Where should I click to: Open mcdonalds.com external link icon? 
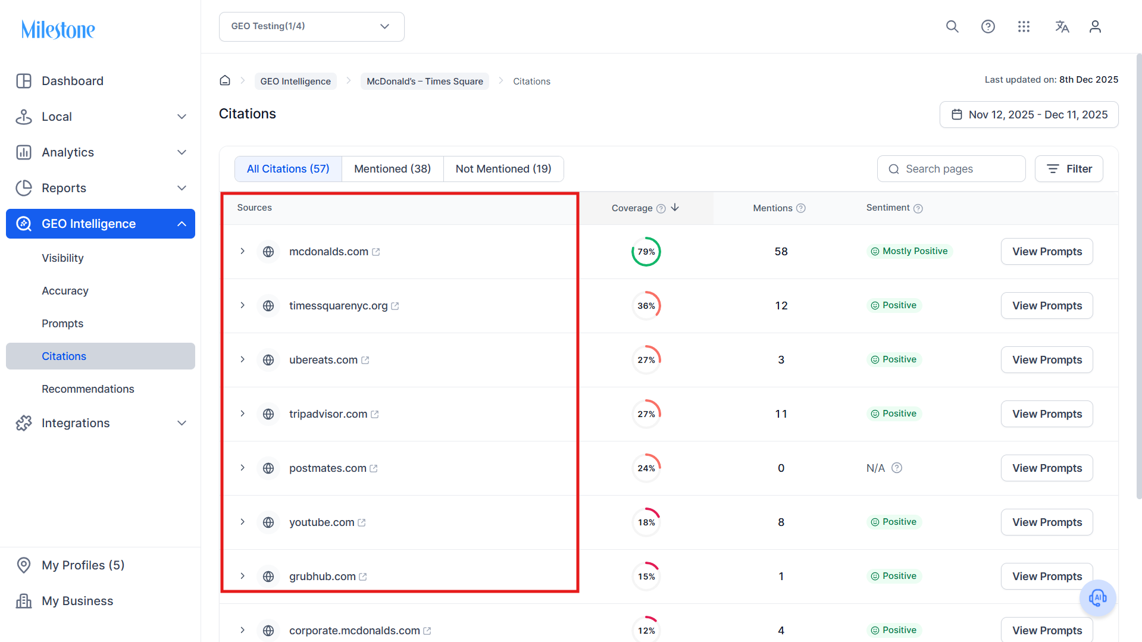click(x=376, y=252)
